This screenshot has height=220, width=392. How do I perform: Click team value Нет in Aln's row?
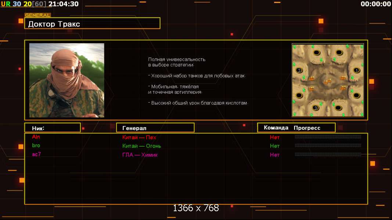coord(274,137)
